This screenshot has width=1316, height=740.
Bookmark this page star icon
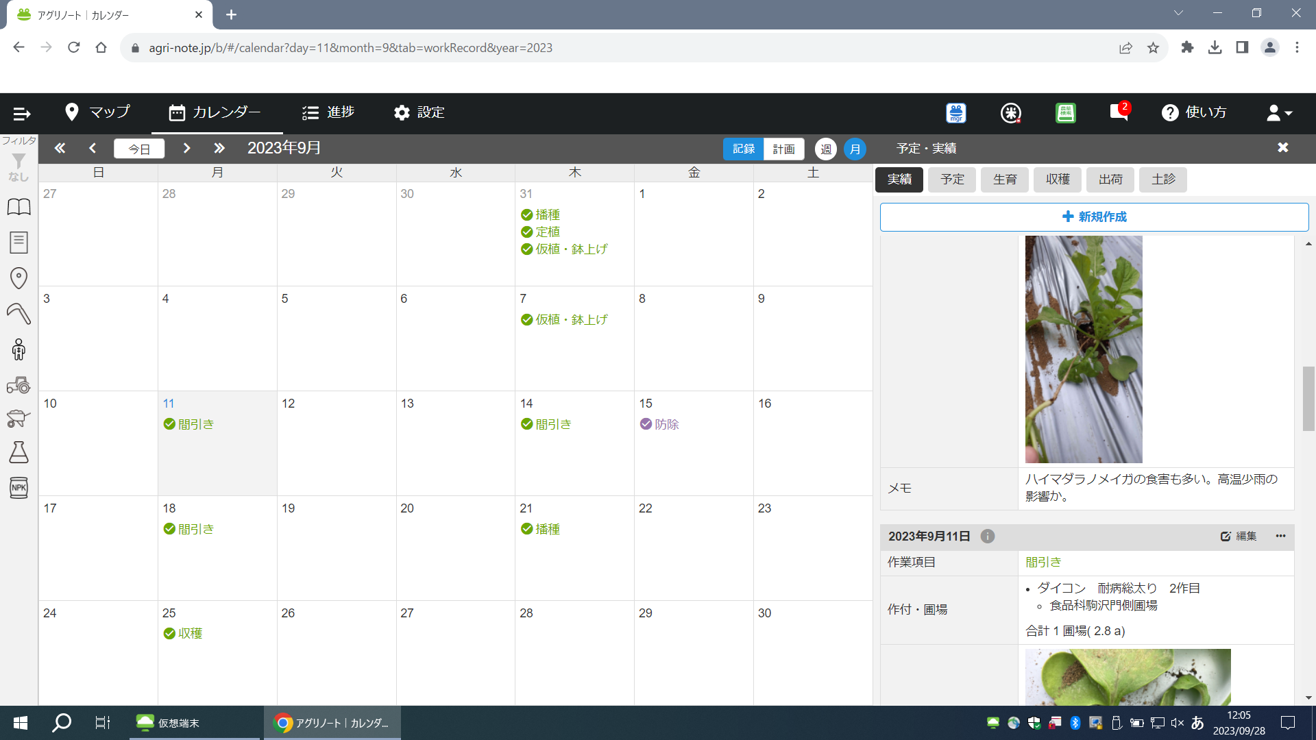coord(1153,48)
